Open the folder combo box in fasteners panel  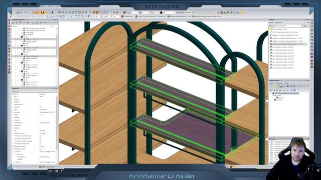click(x=288, y=25)
